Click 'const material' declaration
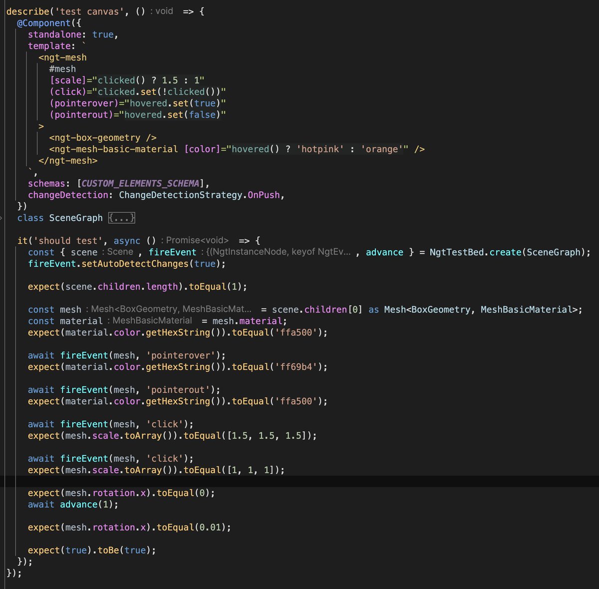Viewport: 599px width, 589px height. (x=65, y=321)
